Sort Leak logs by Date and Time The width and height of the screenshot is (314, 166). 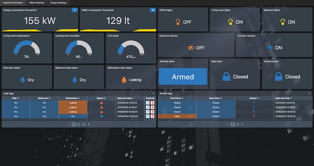[x=126, y=98]
